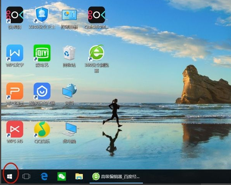Screen dimensions: 231x185
Task: Click the red WPS H5 icon
Action: 15,129
